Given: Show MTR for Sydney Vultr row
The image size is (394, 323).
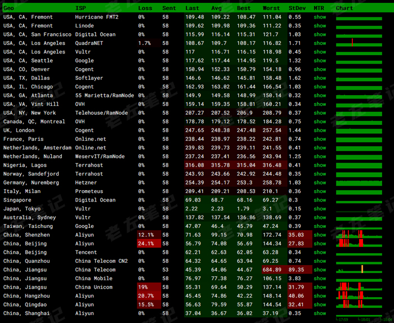Looking at the screenshot, I should [x=320, y=217].
